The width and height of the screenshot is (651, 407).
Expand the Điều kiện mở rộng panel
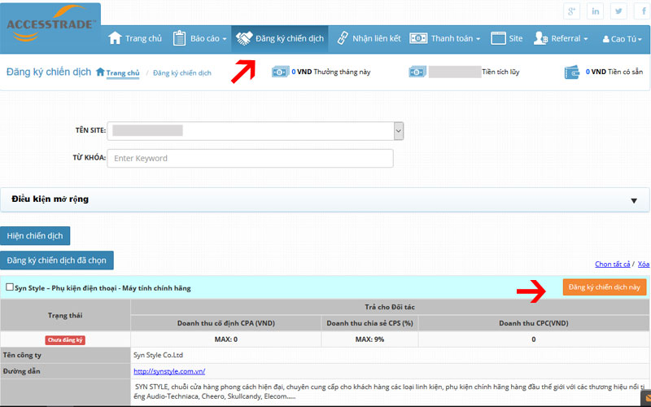(x=633, y=200)
